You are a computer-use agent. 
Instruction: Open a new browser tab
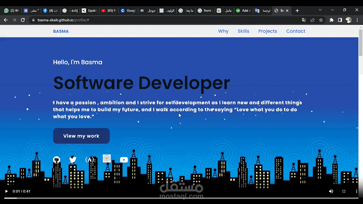tap(297, 11)
